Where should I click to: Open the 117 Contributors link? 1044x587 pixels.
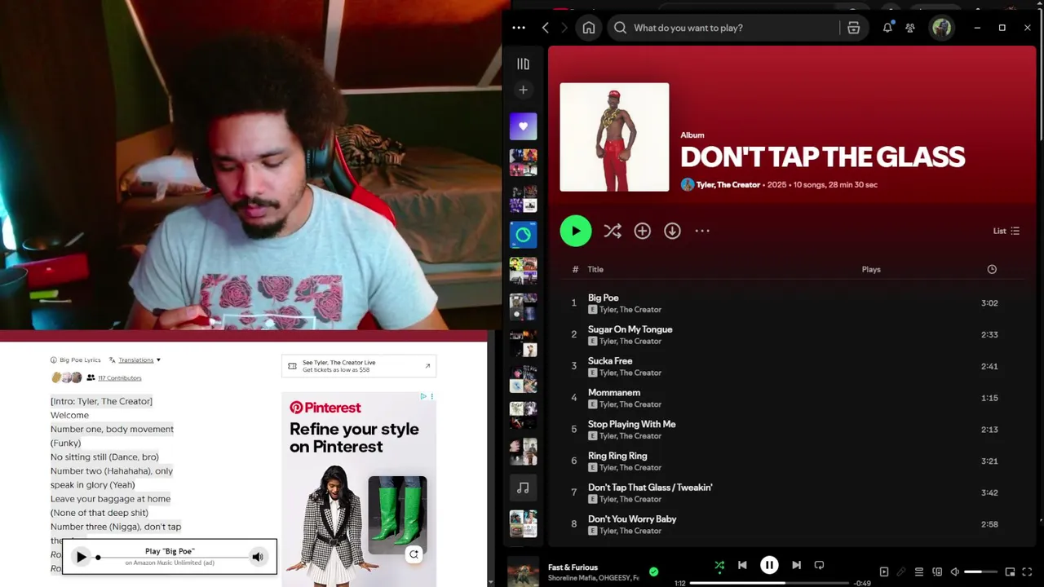pos(120,378)
